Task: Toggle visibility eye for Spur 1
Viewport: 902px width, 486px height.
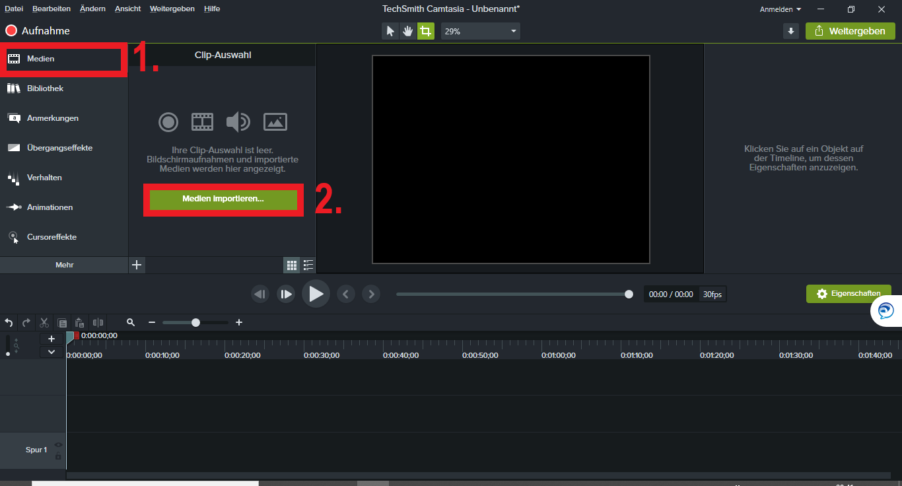Action: [58, 444]
